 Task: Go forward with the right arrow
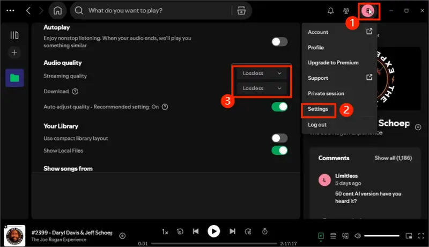(x=41, y=11)
